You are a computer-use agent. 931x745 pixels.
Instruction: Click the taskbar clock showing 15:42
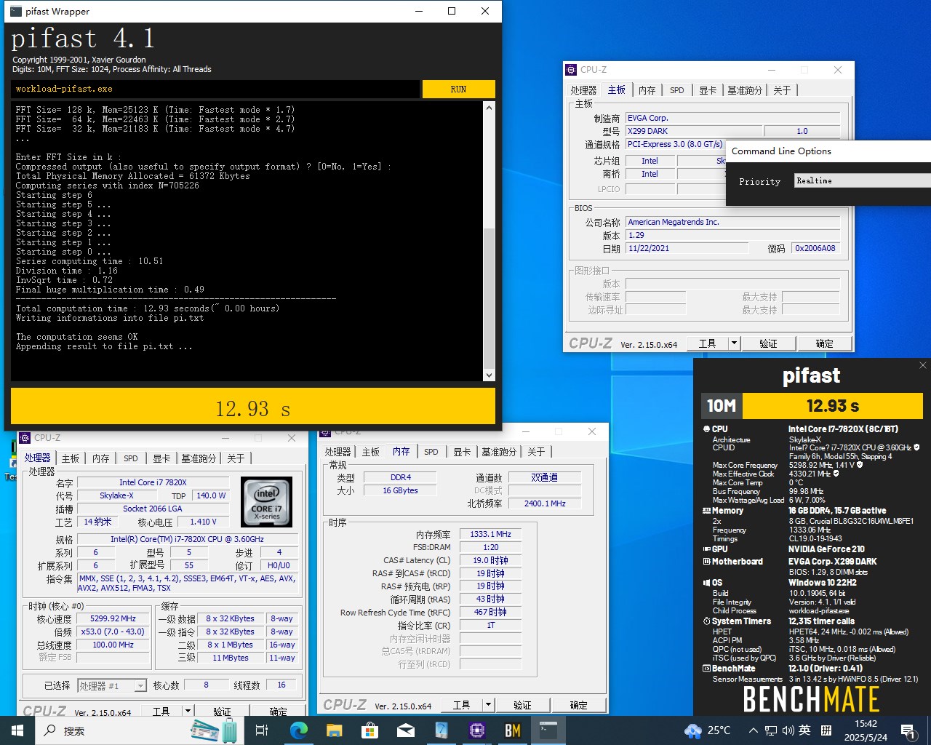pos(866,730)
